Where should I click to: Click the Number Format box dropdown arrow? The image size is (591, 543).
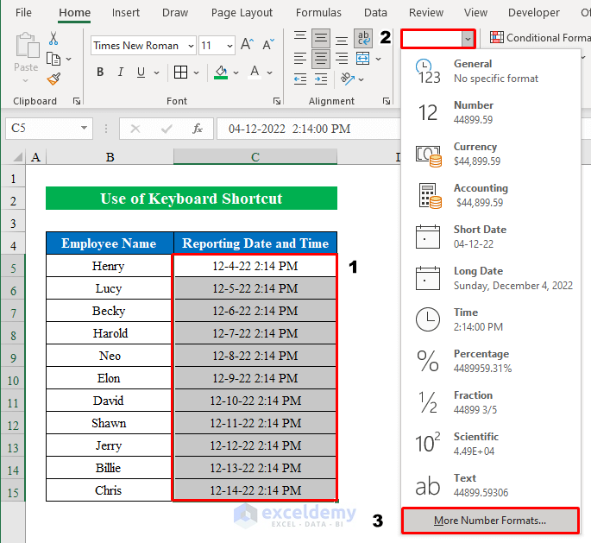pyautogui.click(x=468, y=38)
